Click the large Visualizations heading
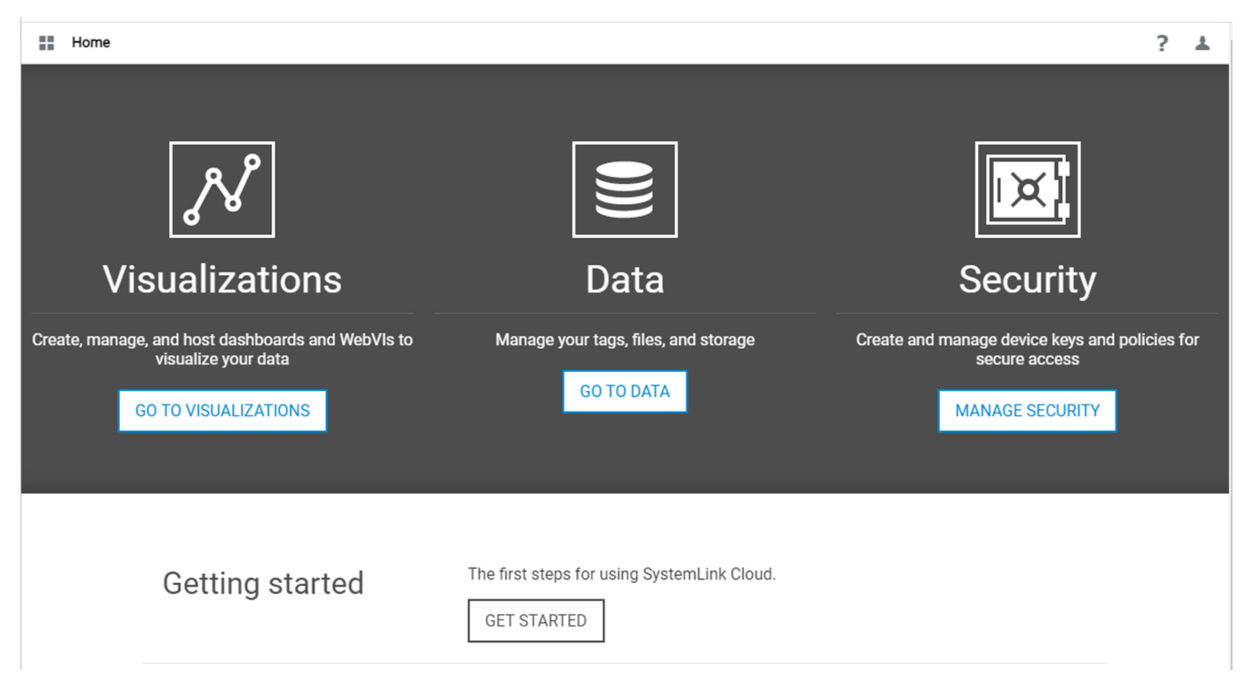Image resolution: width=1252 pixels, height=690 pixels. (x=222, y=280)
